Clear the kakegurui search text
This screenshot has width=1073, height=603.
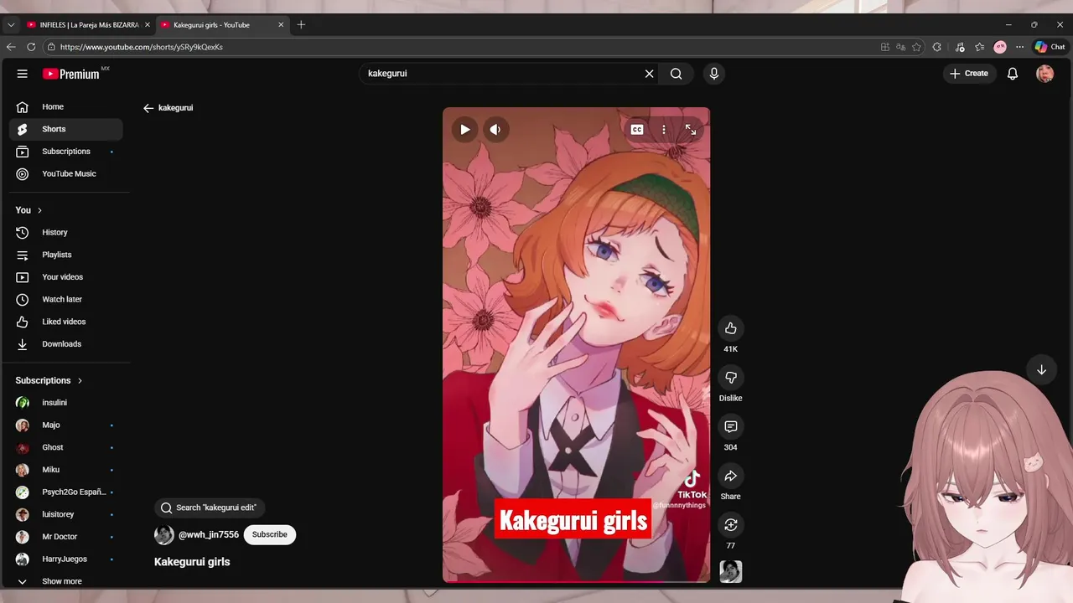tap(649, 74)
